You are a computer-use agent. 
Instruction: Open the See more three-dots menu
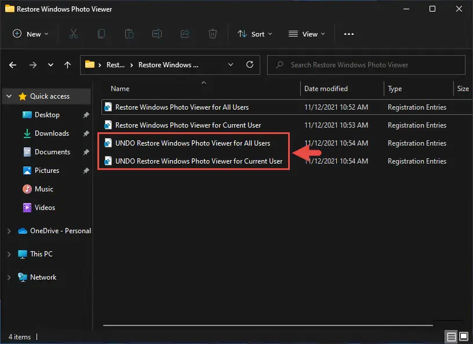tap(349, 34)
